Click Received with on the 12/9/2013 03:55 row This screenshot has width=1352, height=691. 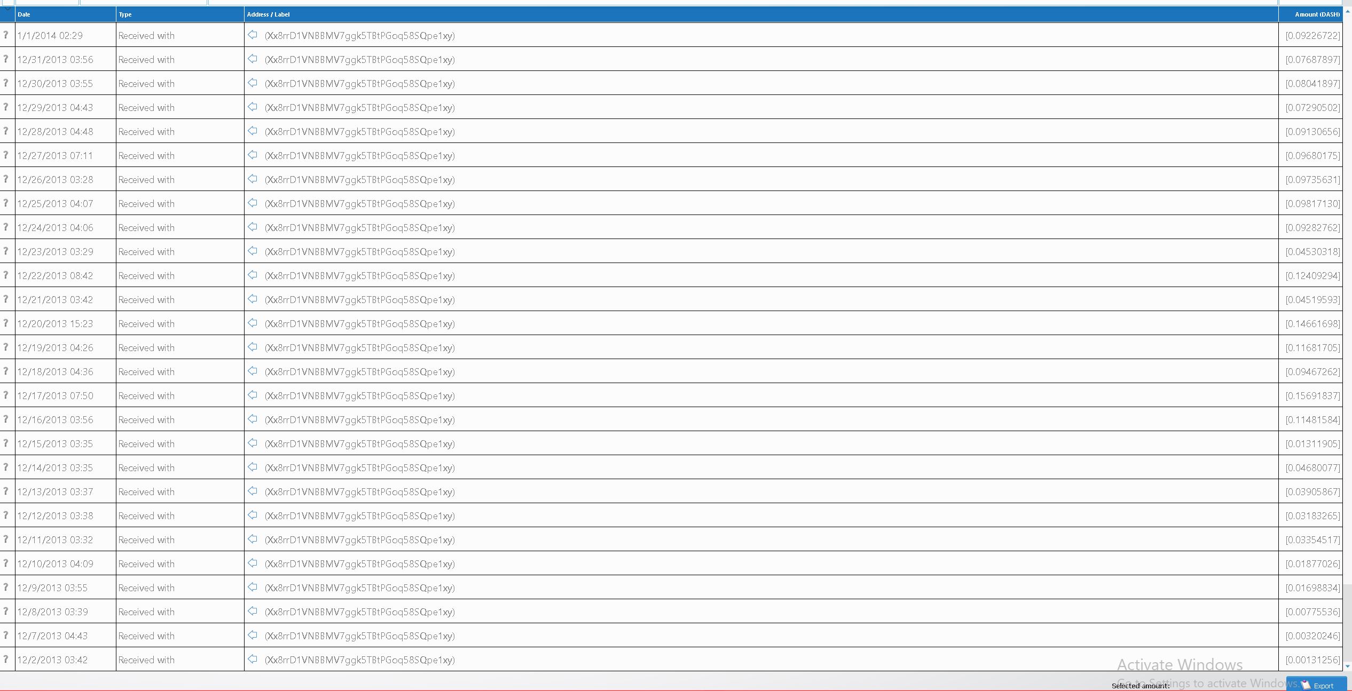[146, 588]
